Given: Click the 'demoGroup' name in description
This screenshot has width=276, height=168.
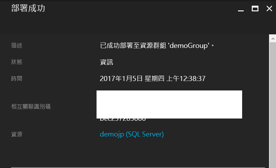Looking at the screenshot, I should pos(189,46).
